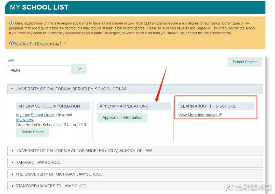Click the Apply/My Applications header
Screen dimensions: 275x194
[x=134, y=106]
